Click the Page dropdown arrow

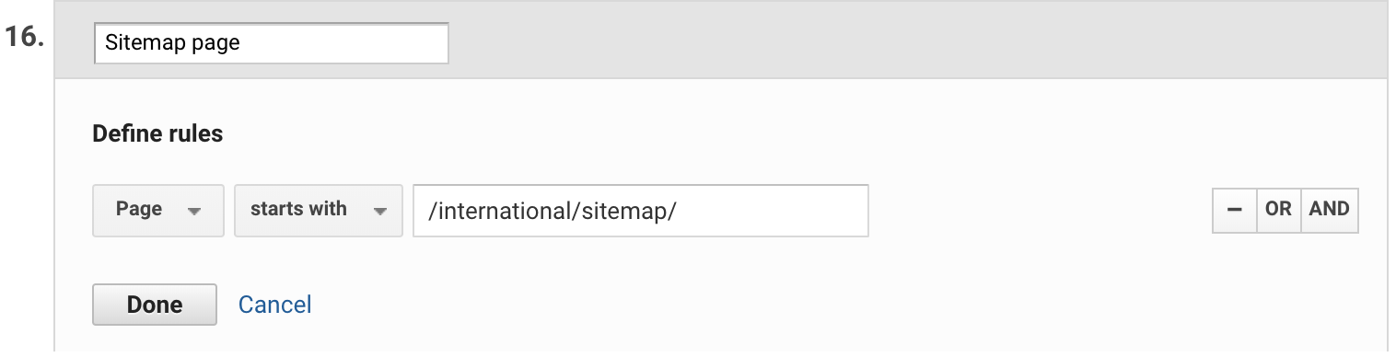pos(193,211)
